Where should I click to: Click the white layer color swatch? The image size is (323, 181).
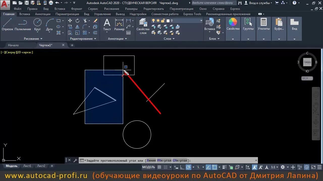[x=168, y=21]
